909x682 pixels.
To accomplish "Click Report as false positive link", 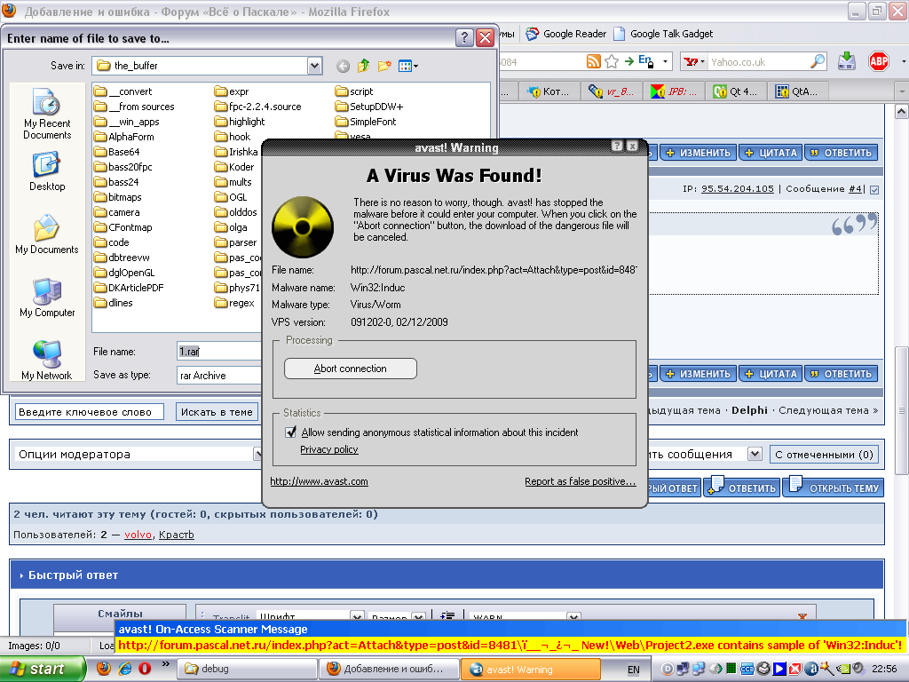I will [580, 481].
